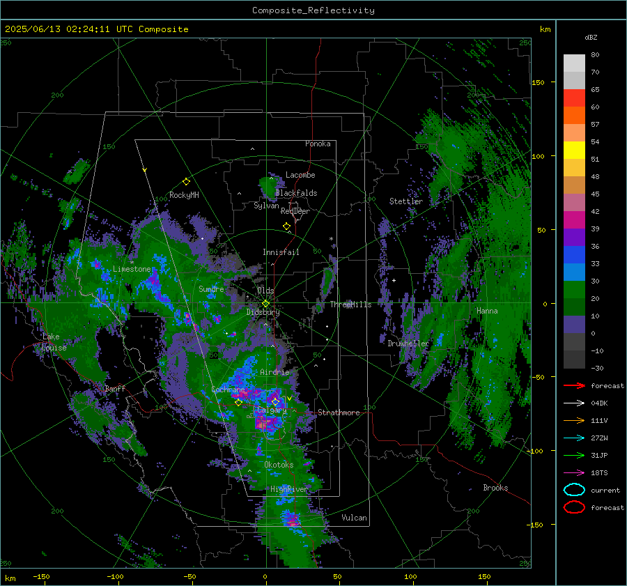This screenshot has width=627, height=586.
Task: Click the Composite_Reflectivity title
Action: tap(313, 10)
